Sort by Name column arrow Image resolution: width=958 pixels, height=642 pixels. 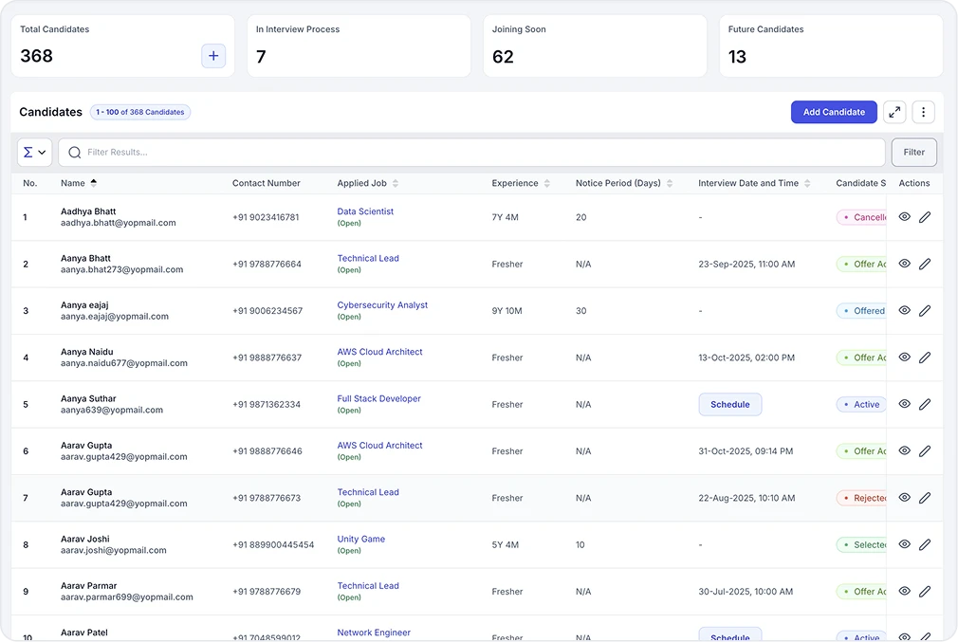point(94,183)
